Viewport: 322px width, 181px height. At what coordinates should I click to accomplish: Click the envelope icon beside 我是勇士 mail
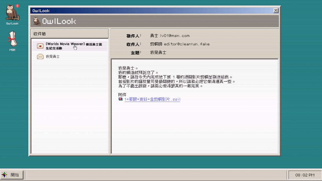click(x=40, y=56)
